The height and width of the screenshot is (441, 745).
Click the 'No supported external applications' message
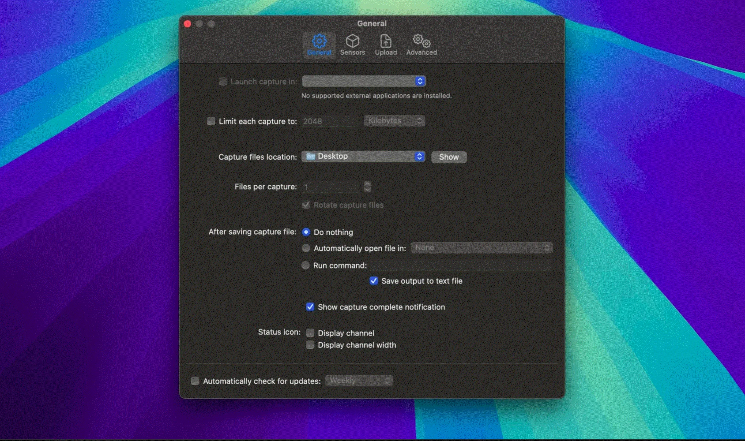click(x=376, y=96)
